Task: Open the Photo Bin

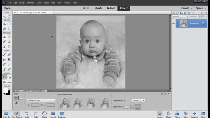Action: (6, 115)
